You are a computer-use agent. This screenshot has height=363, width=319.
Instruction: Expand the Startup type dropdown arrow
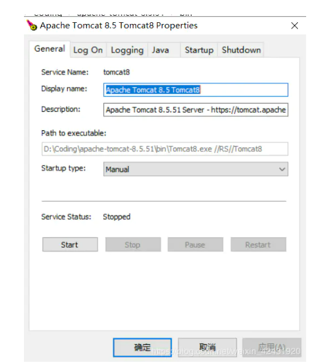[x=282, y=170]
